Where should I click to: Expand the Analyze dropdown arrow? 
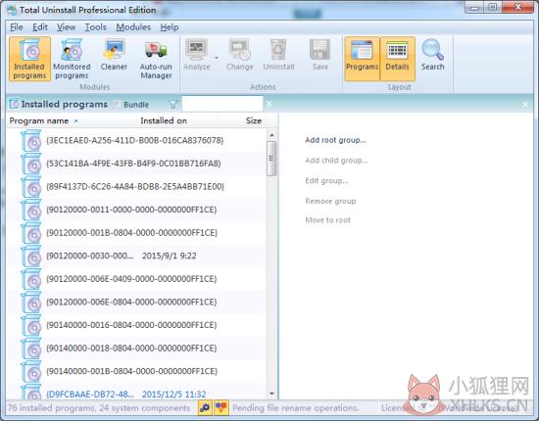coord(217,58)
